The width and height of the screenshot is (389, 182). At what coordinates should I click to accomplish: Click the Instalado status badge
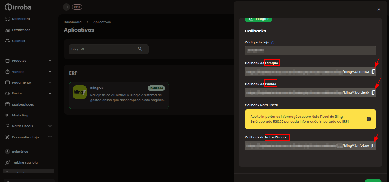tap(156, 88)
